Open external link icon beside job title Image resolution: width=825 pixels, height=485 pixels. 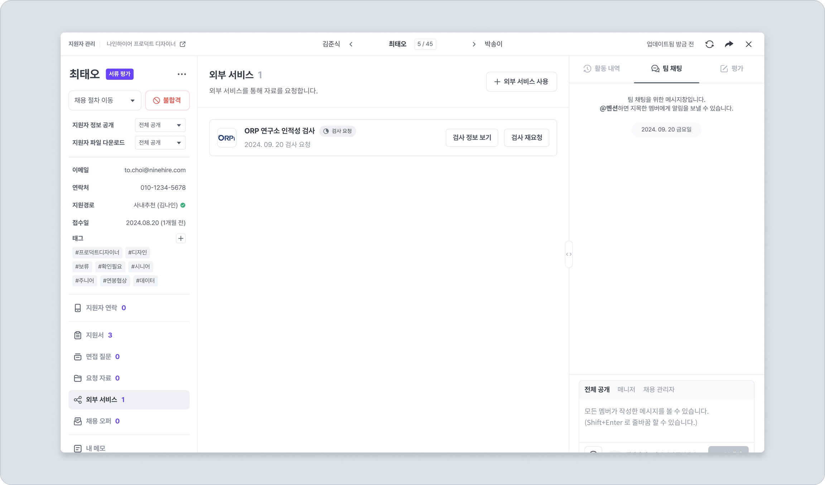pyautogui.click(x=183, y=44)
